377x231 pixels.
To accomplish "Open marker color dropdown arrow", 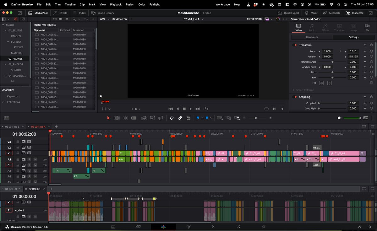I will coord(211,118).
